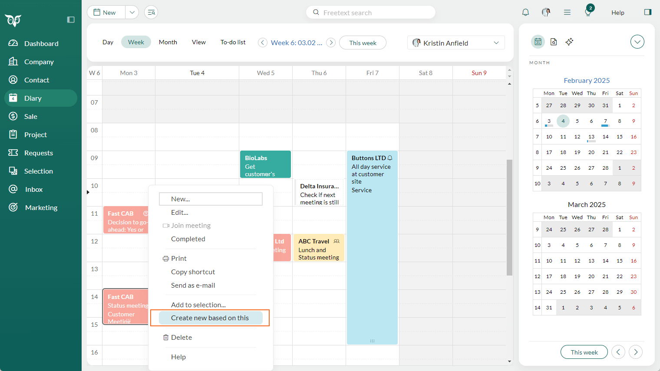Open the lightbulb tips icon
This screenshot has height=371, width=660.
point(588,12)
